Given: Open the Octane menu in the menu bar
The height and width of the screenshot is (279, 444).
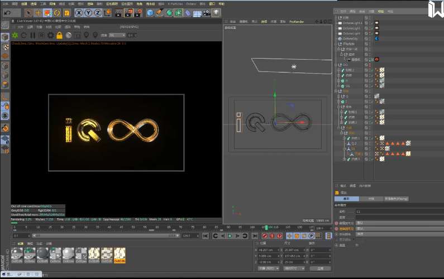Looking at the screenshot, I should click(190, 3).
